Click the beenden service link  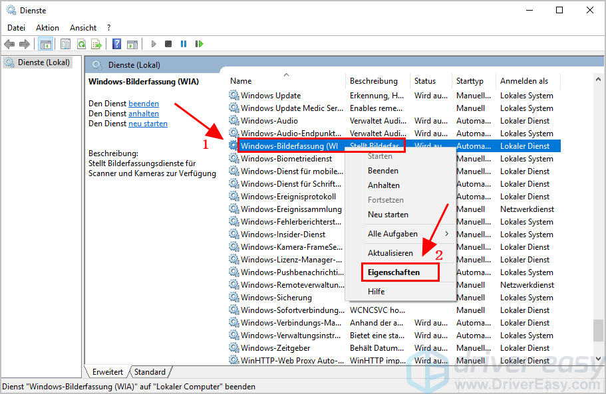(144, 104)
